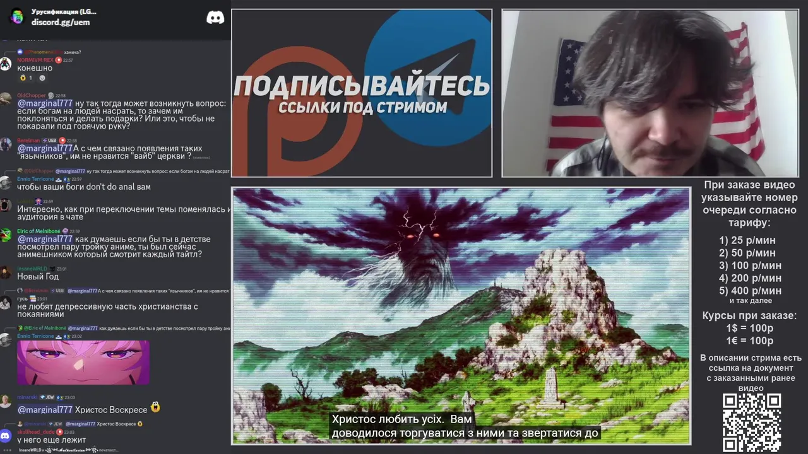
Task: Click the Discord logo icon in the header
Action: (x=215, y=18)
